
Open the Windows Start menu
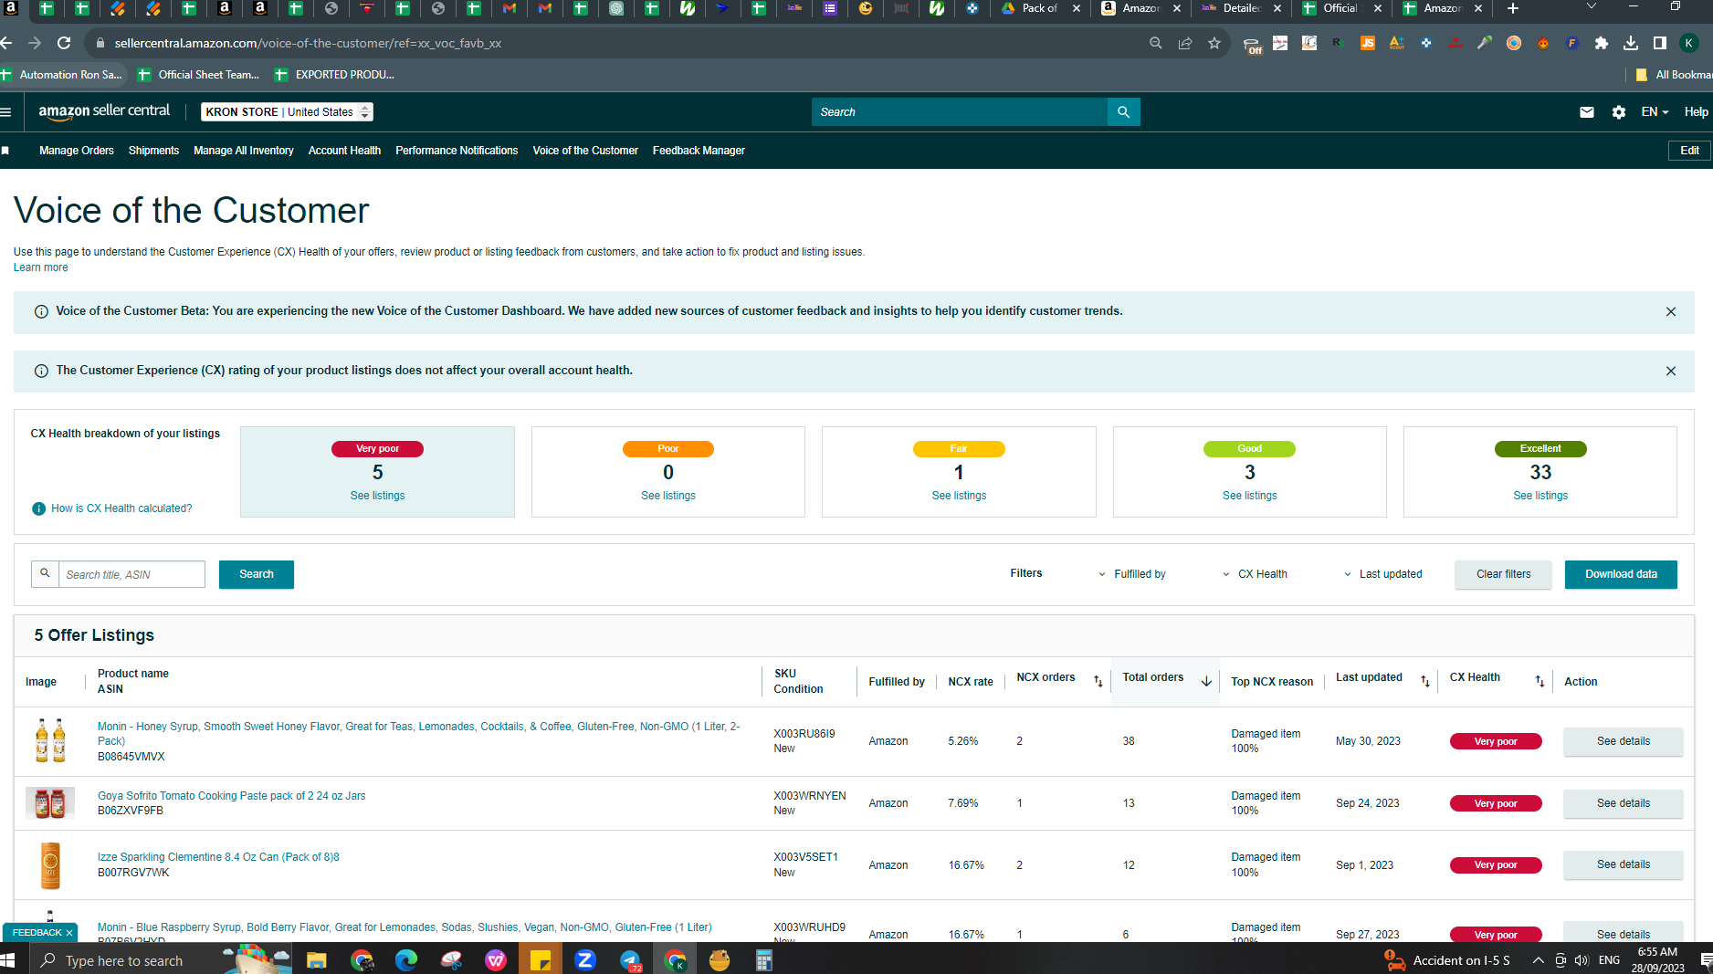pos(8,960)
